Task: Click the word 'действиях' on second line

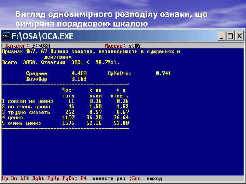Action: pos(58,57)
